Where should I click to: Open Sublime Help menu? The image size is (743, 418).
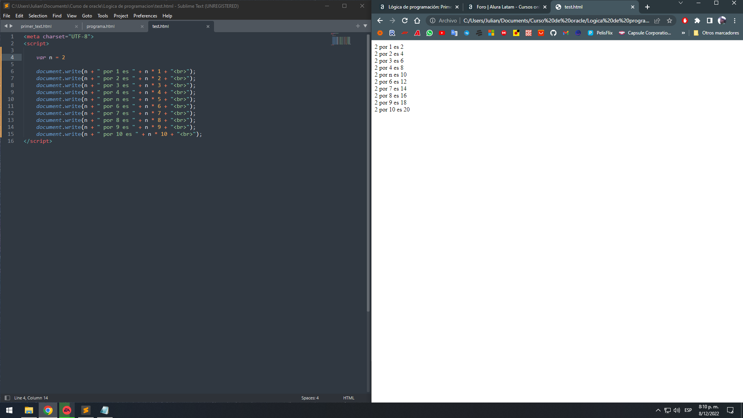coord(167,16)
